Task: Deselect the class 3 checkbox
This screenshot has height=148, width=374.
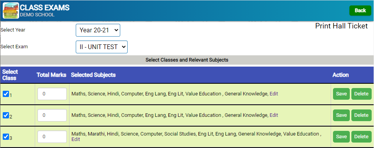Action: (6, 137)
